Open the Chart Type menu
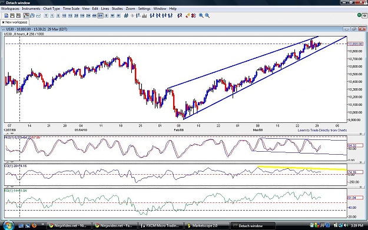 click(51, 9)
